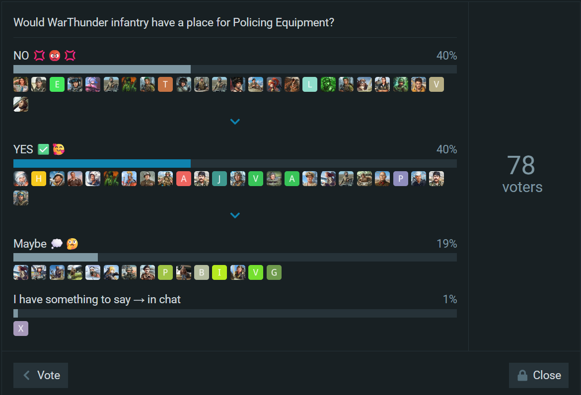Open green G avatar in Maybe voters
581x395 pixels.
click(x=274, y=272)
